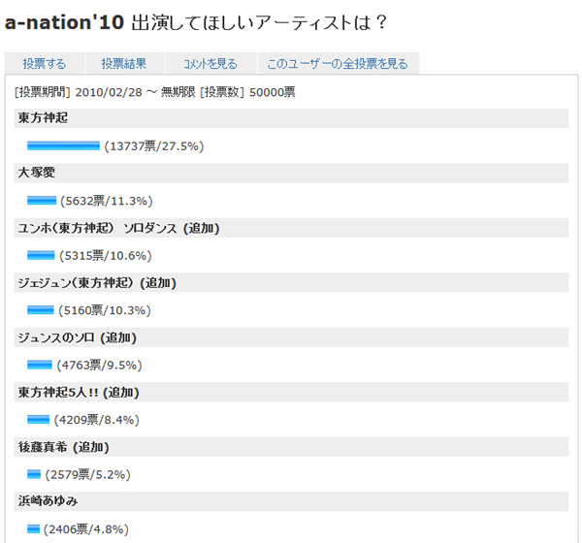Select the 大塚愛 option heading
Image resolution: width=582 pixels, height=543 pixels.
click(x=38, y=174)
